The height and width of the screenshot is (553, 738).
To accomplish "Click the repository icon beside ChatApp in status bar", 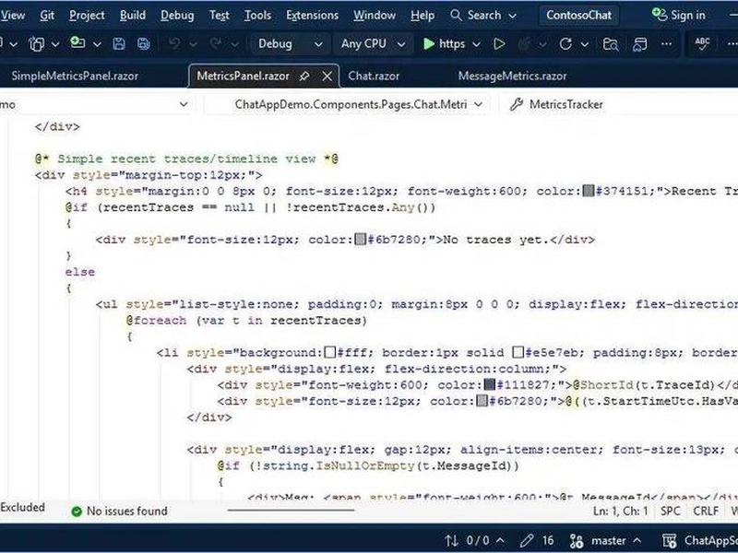I will [670, 540].
